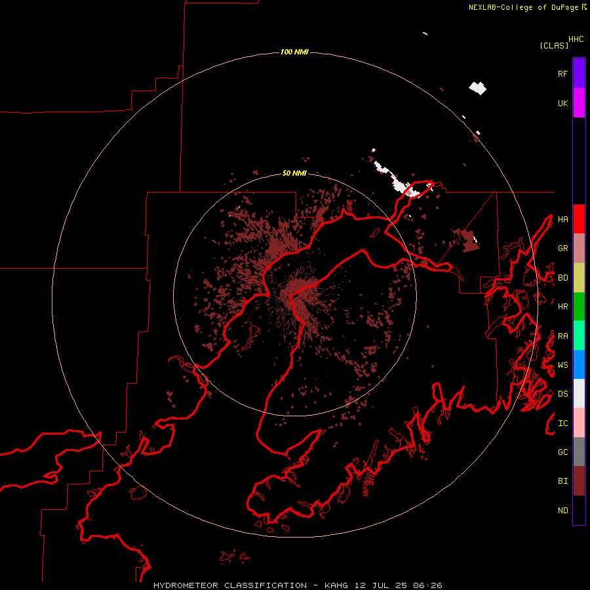Screen dimensions: 590x590
Task: Click the NEXLAB-College of DuPage credit text
Action: point(523,7)
